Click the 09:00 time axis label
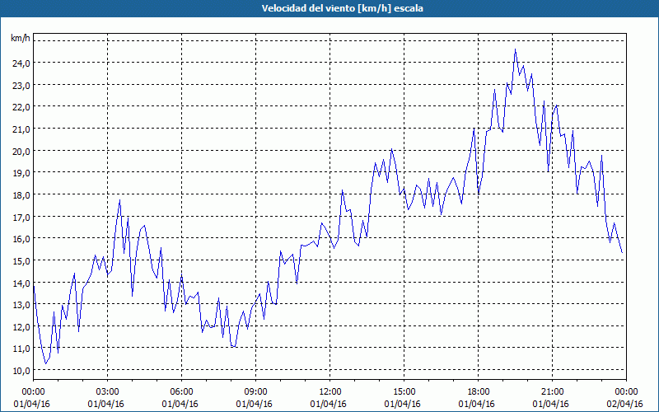 (255, 392)
